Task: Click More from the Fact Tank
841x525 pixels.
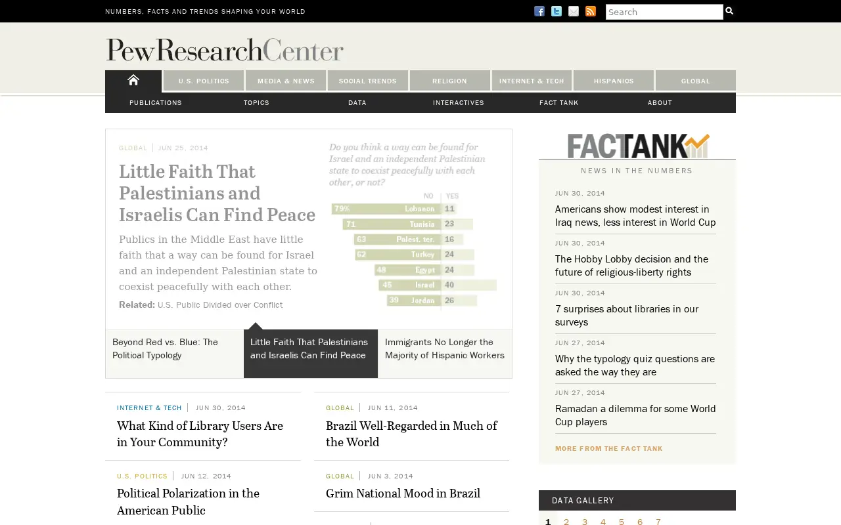Action: pos(609,449)
